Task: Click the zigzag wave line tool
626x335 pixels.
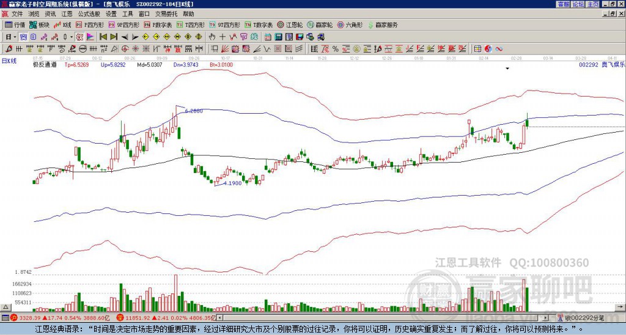Action: [267, 49]
